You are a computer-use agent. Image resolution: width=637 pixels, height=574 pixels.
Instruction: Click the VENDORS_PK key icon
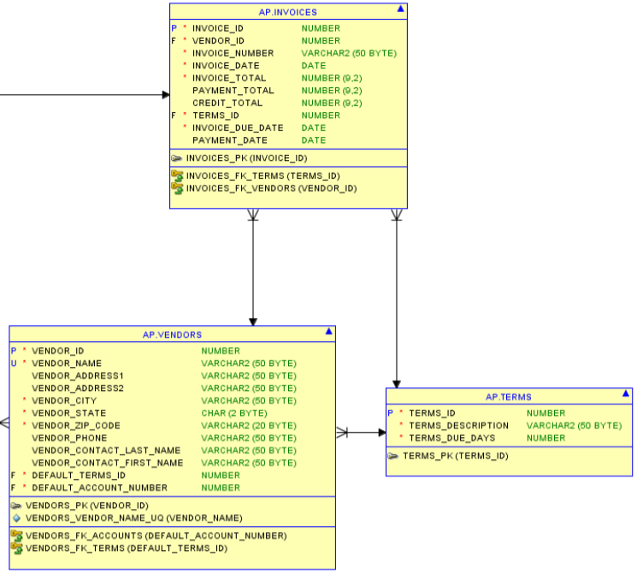(x=16, y=506)
